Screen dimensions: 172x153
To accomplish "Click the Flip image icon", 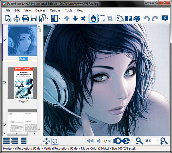I will click(128, 18).
